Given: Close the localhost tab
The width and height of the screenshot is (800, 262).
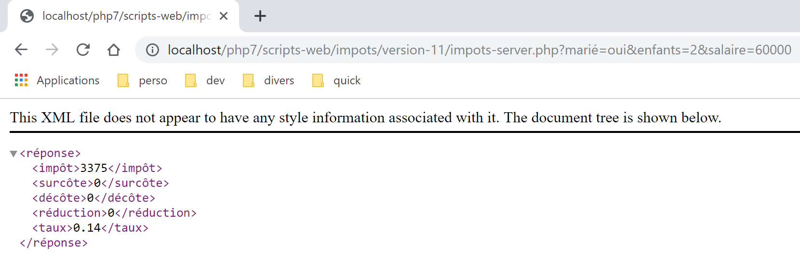Looking at the screenshot, I should coord(224,16).
